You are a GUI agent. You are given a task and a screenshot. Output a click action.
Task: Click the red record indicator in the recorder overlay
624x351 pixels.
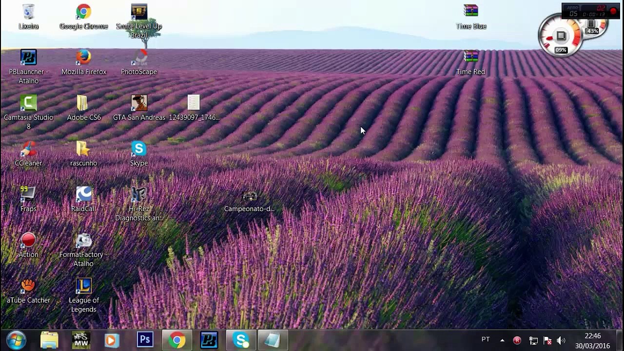point(613,11)
